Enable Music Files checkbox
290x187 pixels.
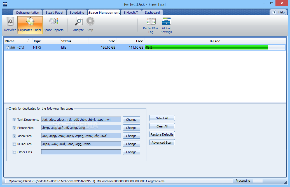pos(15,144)
